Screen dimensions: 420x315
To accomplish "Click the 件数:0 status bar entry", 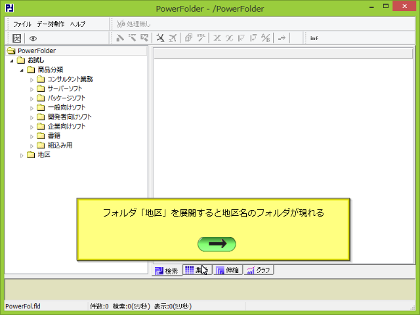I will tap(99, 306).
